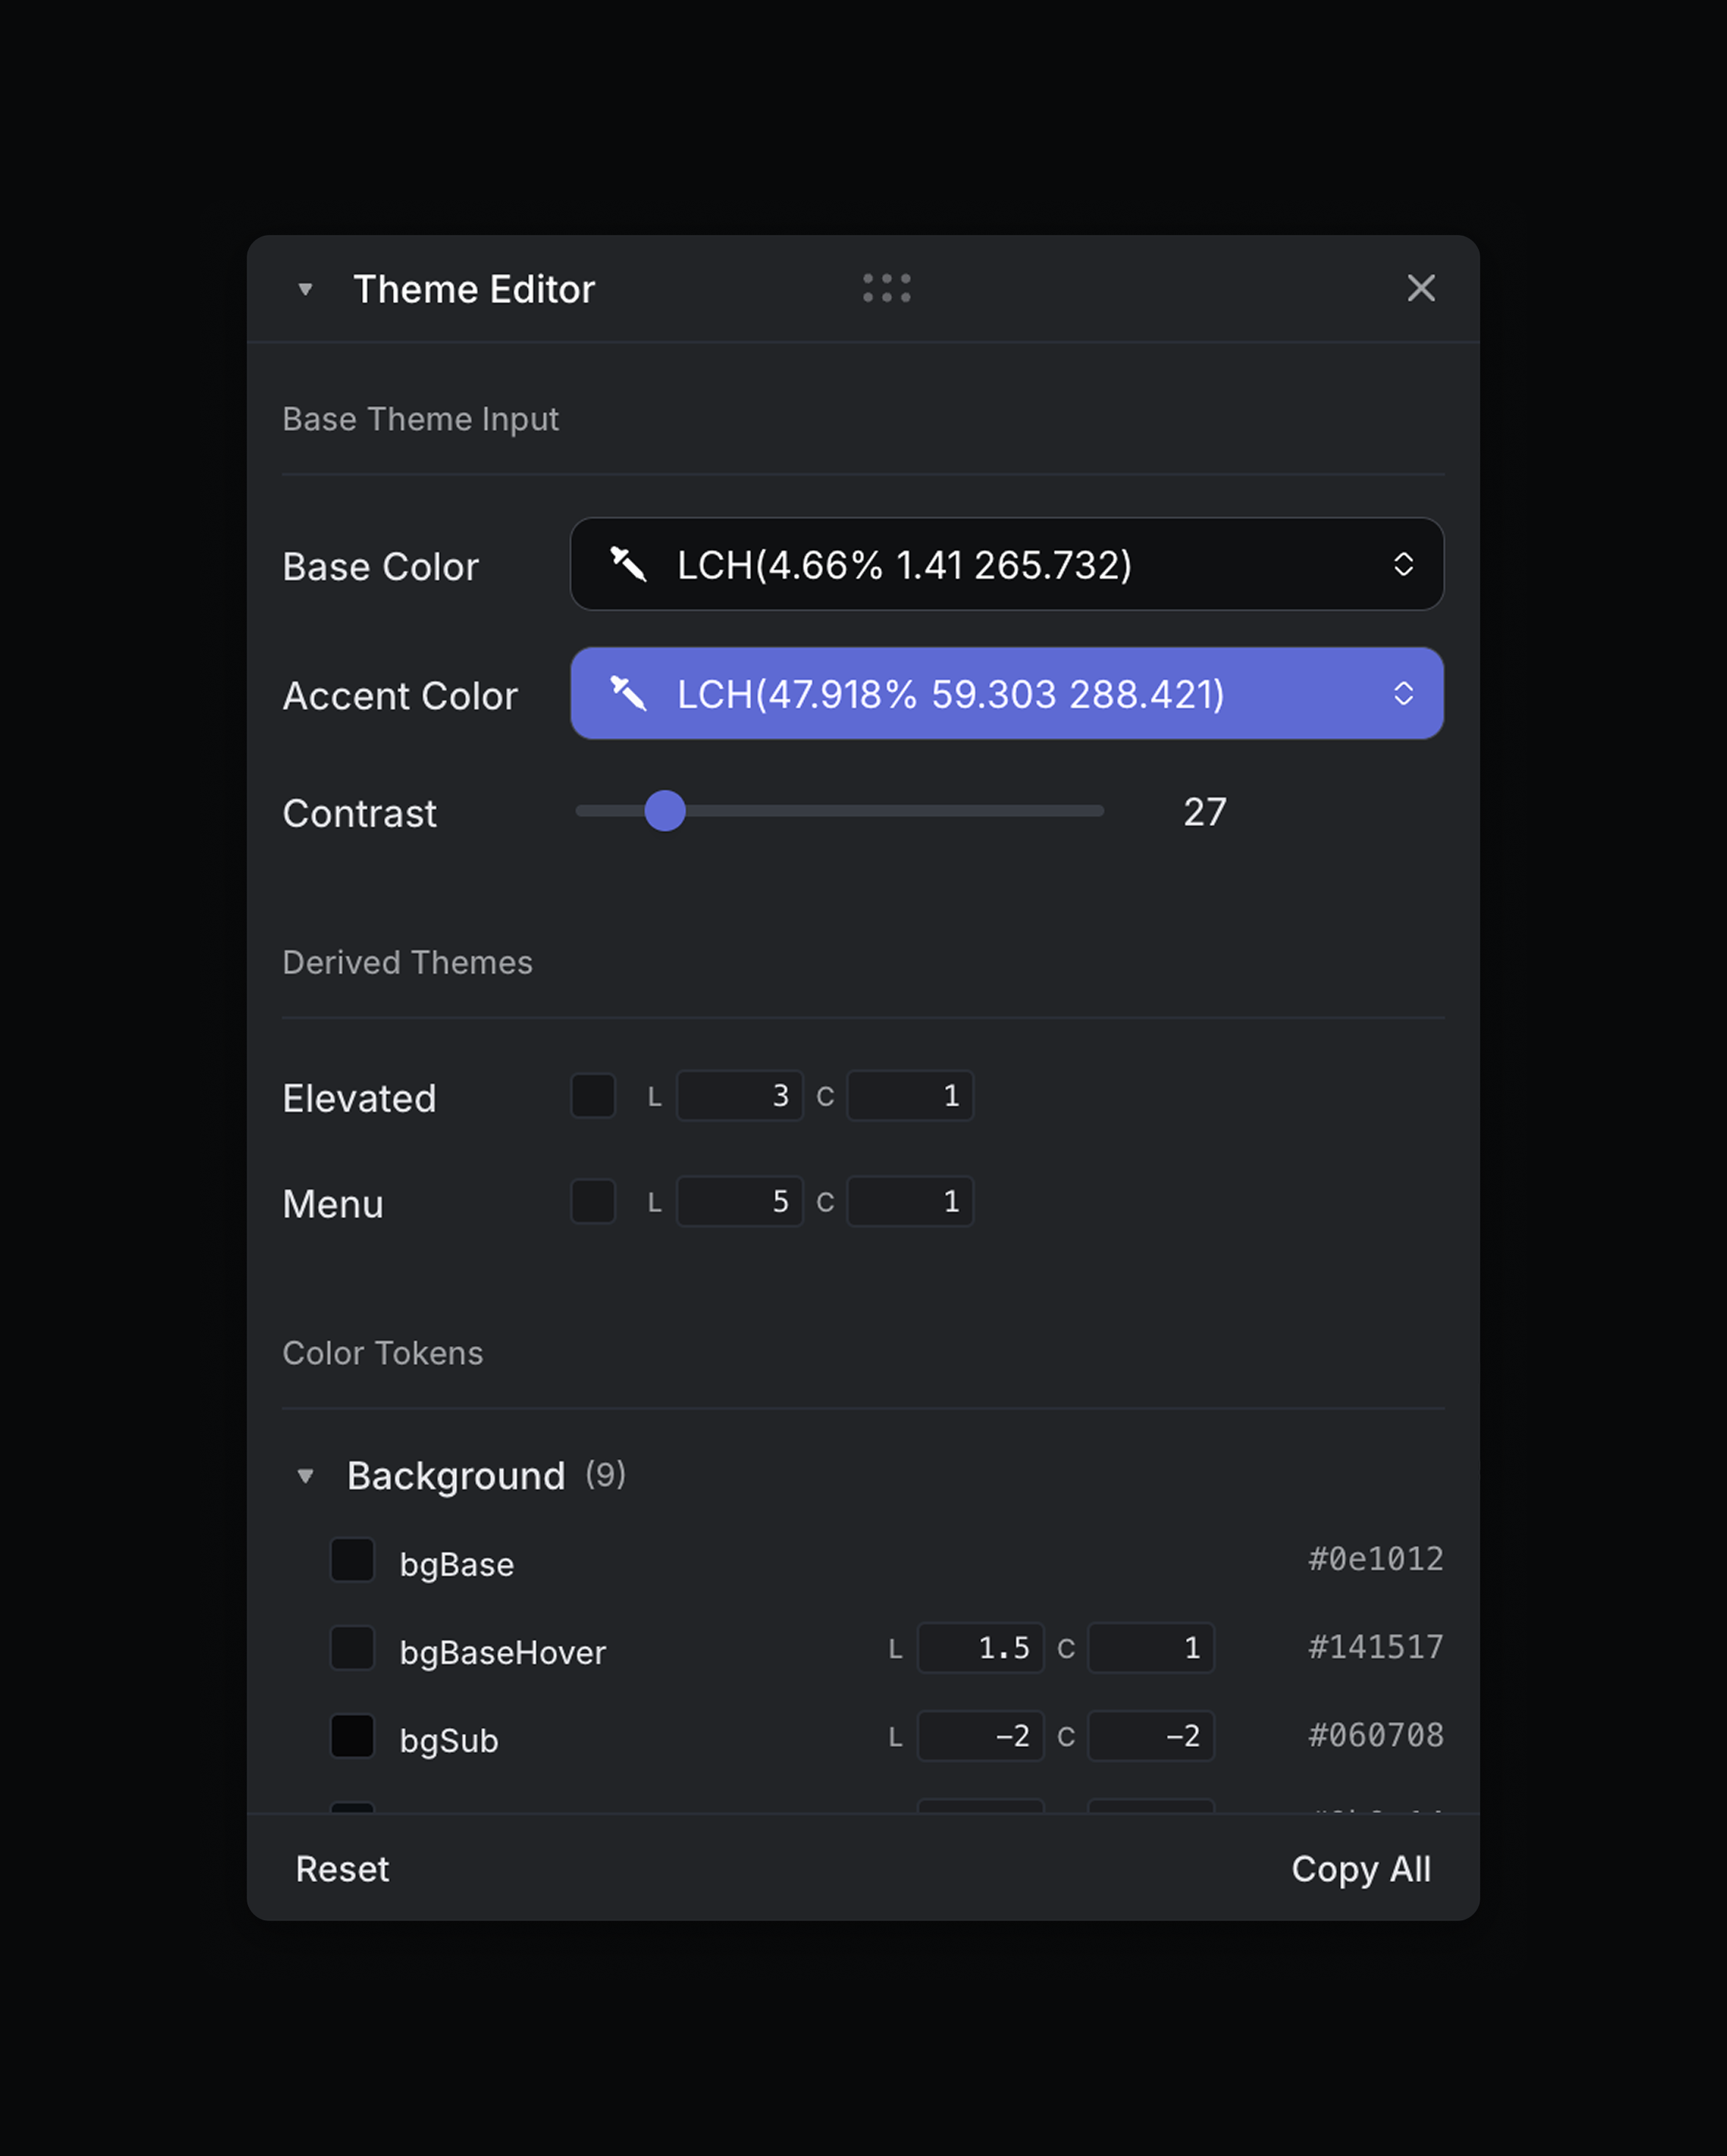Toggle the bgSub token checkbox
Image resolution: width=1727 pixels, height=2156 pixels.
[x=352, y=1736]
